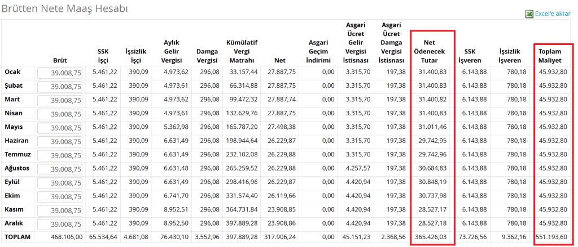Focus the Nisan Brüt input box
Screen dimensions: 578x247
pos(60,114)
